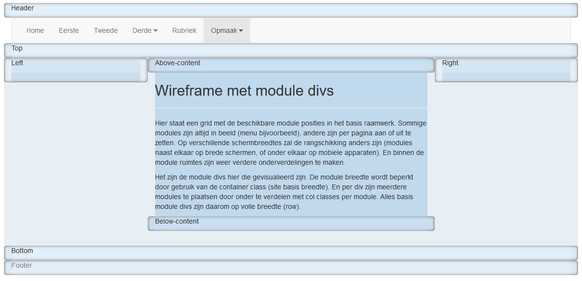The image size is (582, 281).
Task: Click the paragraph starting 'Hier staat een grid'
Action: (x=291, y=143)
